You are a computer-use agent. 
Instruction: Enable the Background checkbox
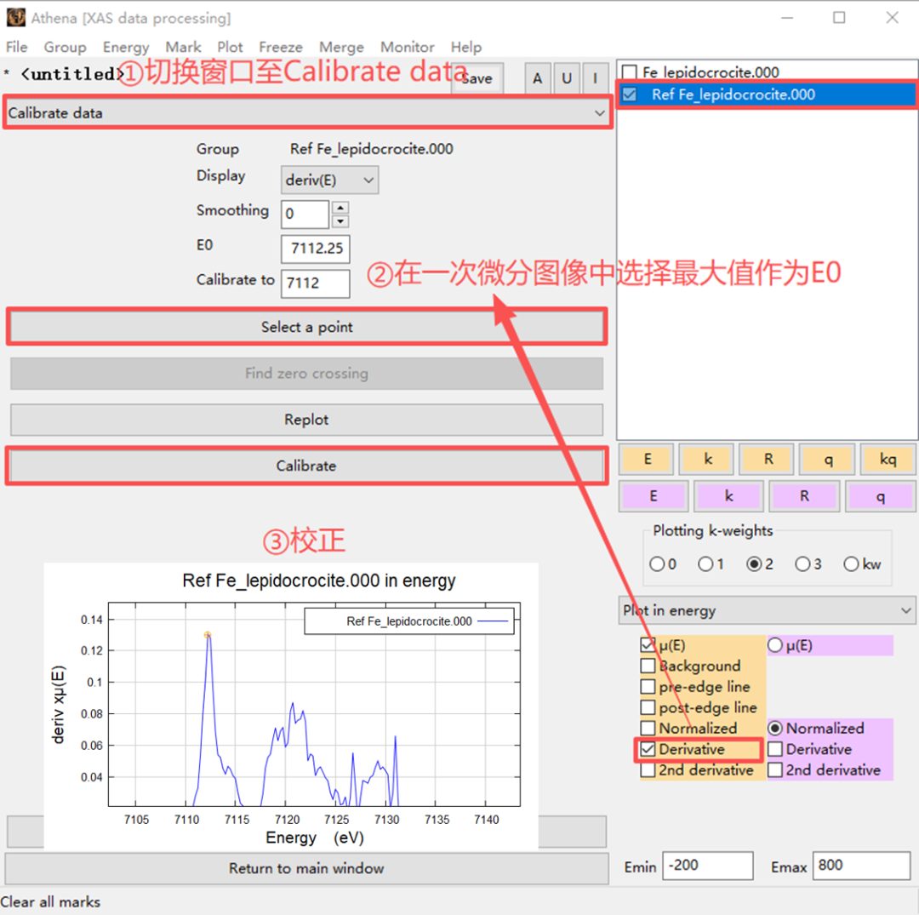tap(648, 666)
